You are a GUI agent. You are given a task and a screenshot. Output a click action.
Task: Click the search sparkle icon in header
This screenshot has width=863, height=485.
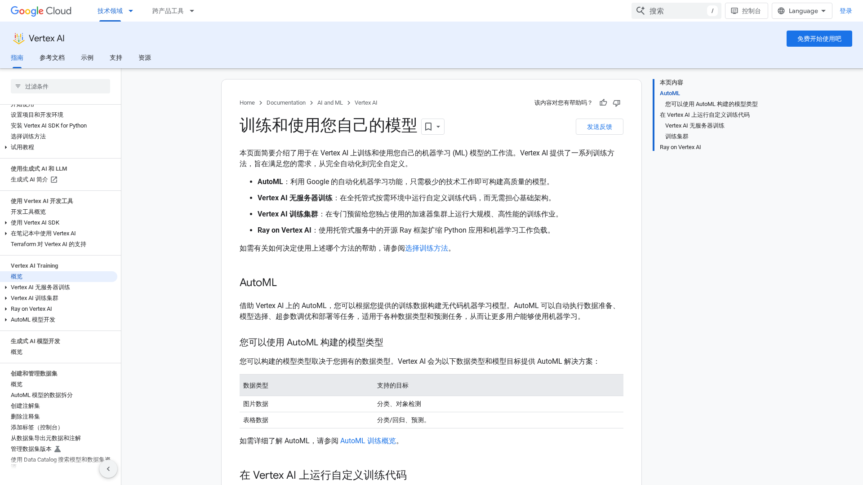click(641, 11)
